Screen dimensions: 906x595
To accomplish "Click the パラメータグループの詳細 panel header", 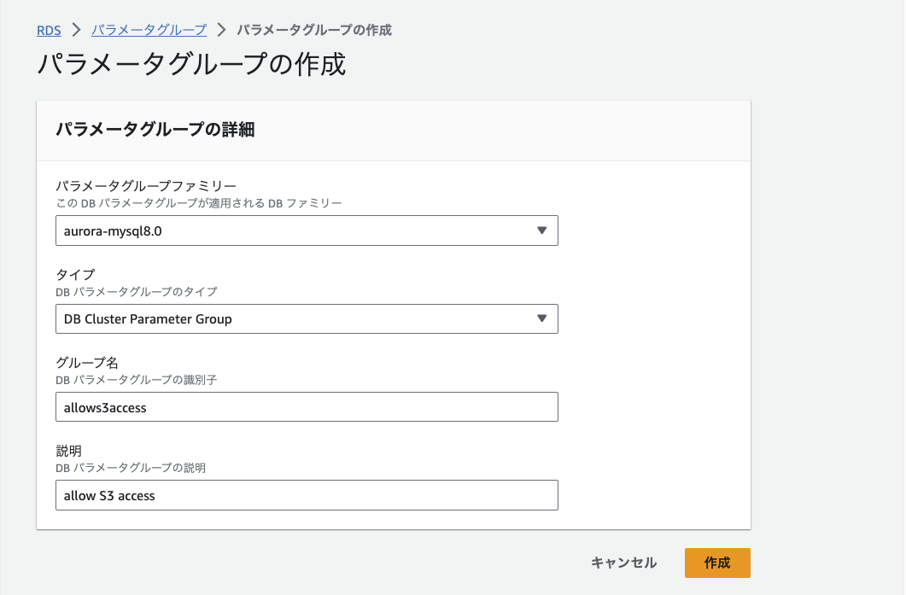I will click(x=155, y=130).
